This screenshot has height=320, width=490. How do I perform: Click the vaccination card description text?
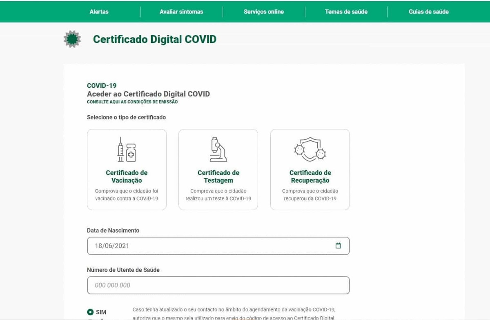click(x=127, y=195)
